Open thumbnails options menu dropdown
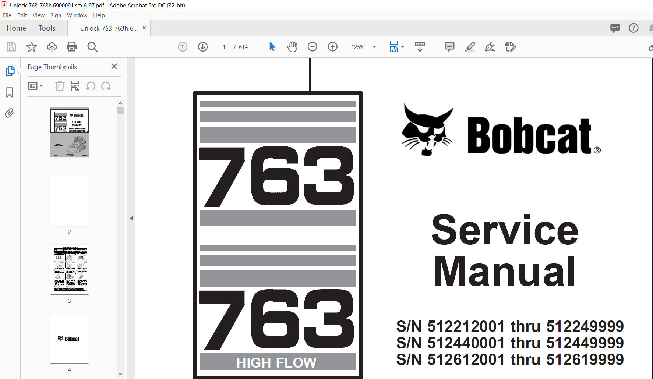The width and height of the screenshot is (653, 379). point(35,86)
